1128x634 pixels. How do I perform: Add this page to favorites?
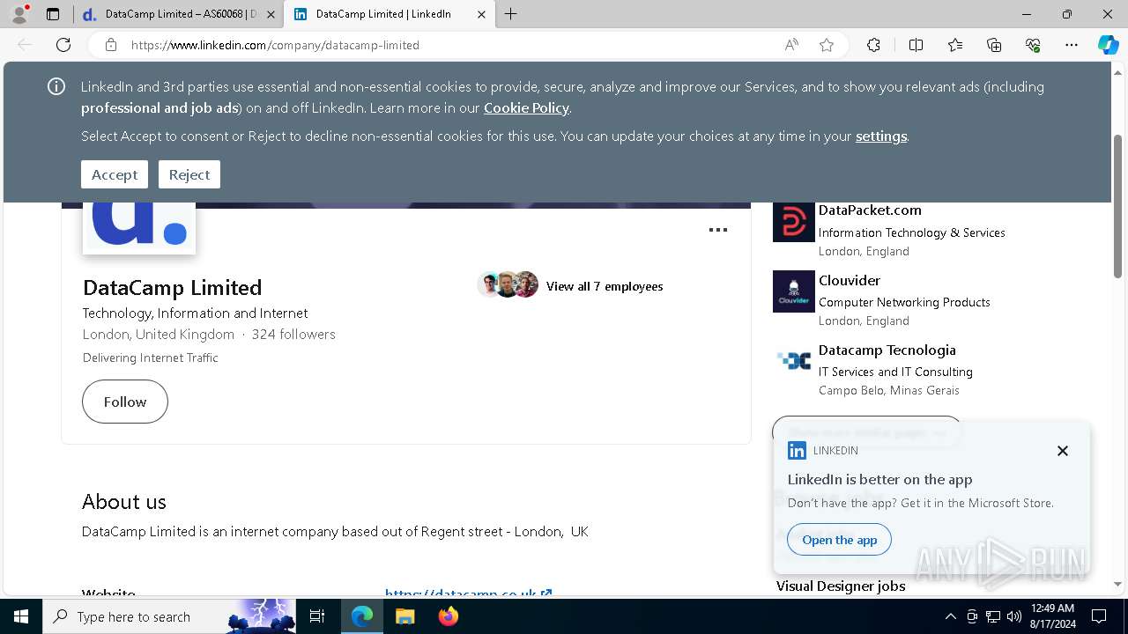click(827, 45)
